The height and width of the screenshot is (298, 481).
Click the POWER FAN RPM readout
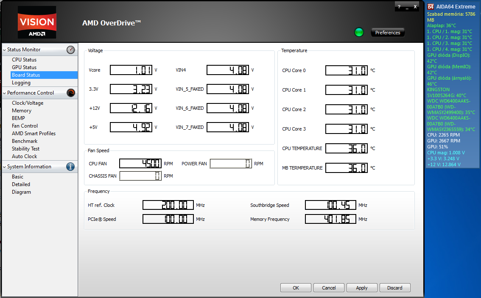[x=231, y=164]
